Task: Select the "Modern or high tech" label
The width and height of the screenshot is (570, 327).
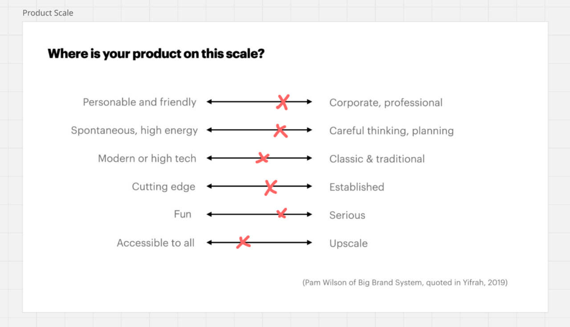Action: click(x=147, y=159)
